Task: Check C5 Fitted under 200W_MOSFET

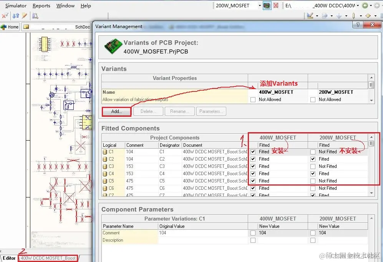Action: (313, 181)
